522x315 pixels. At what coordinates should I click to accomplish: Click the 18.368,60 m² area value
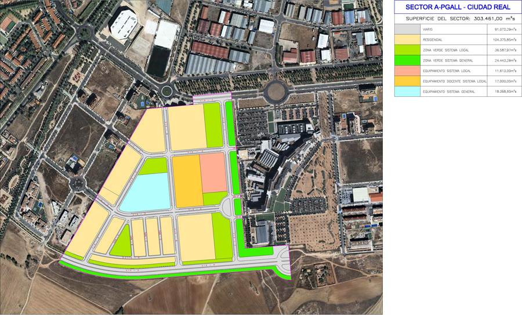point(501,92)
